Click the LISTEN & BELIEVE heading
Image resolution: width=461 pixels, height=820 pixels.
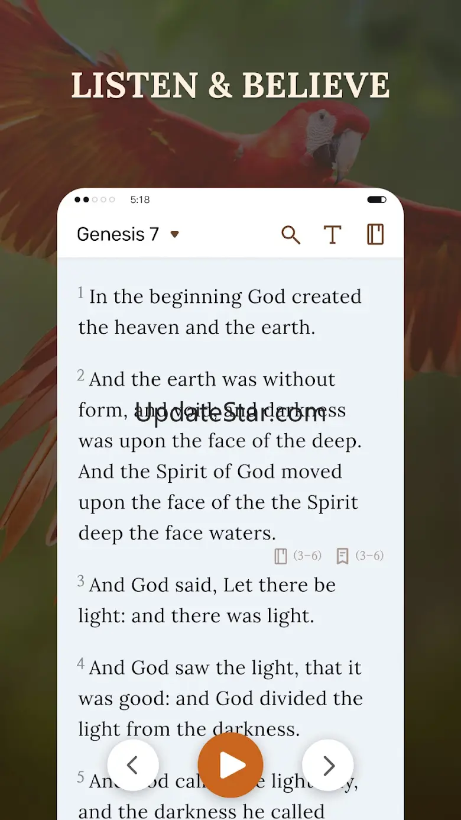click(x=230, y=86)
